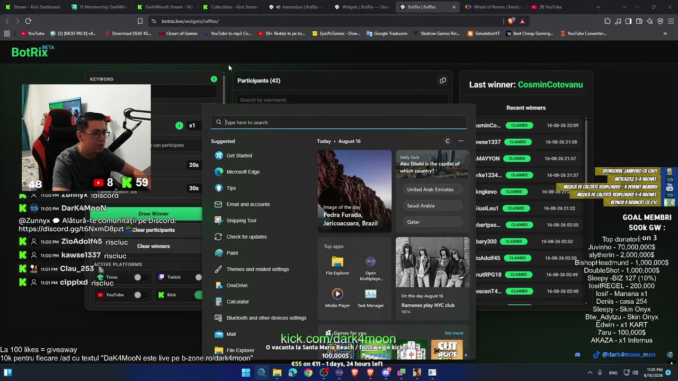Click the Type here to search field
This screenshot has width=678, height=381.
click(339, 122)
